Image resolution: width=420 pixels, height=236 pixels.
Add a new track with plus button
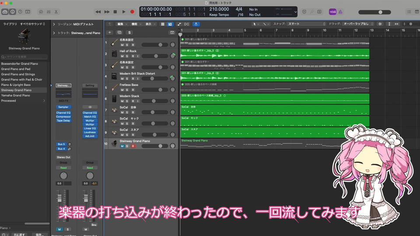tap(109, 32)
